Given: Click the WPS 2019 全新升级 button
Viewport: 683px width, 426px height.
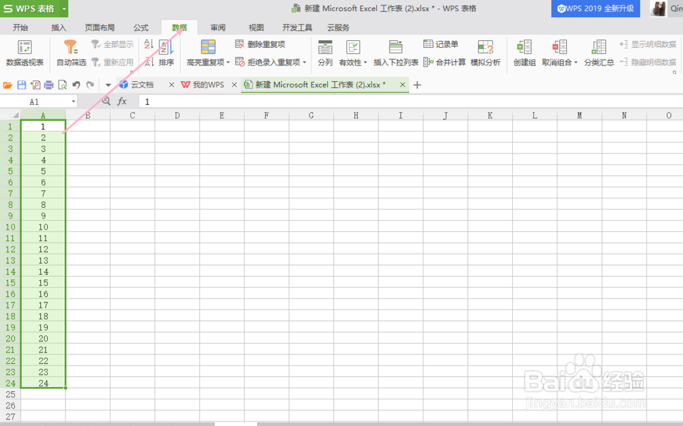Looking at the screenshot, I should (x=596, y=9).
